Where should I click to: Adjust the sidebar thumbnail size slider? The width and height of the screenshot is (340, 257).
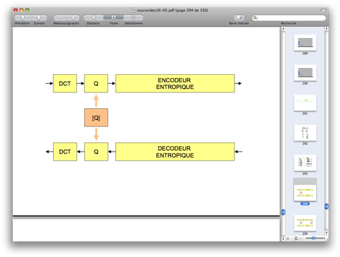click(x=313, y=238)
